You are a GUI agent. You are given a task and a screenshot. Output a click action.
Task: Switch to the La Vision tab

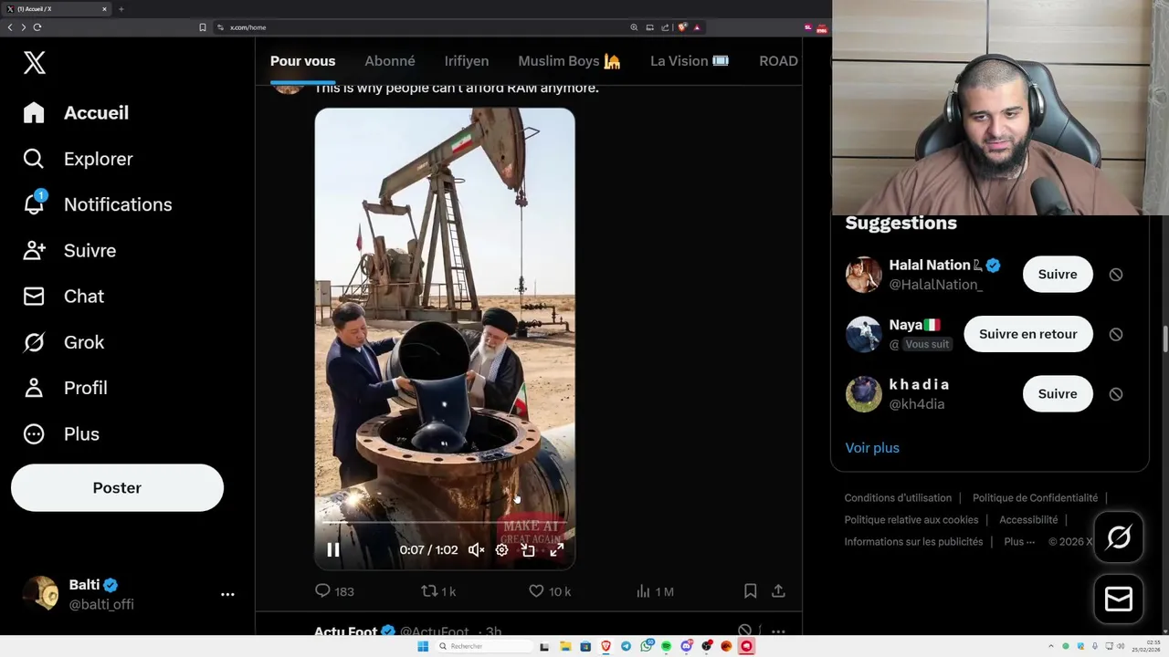point(690,61)
